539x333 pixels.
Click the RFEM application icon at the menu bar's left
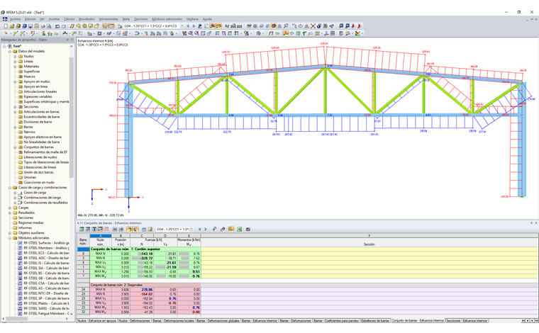5,19
